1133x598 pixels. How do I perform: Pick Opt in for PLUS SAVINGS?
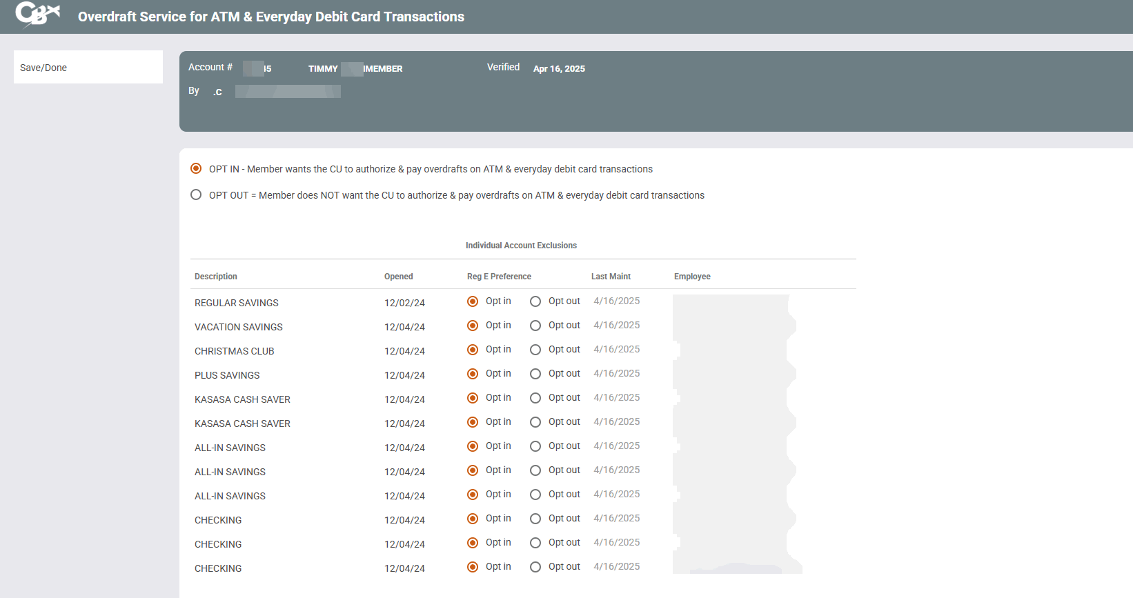[x=473, y=374]
